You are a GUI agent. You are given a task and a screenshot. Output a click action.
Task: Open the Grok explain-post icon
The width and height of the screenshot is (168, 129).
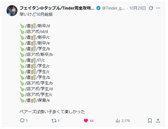[x=151, y=8]
